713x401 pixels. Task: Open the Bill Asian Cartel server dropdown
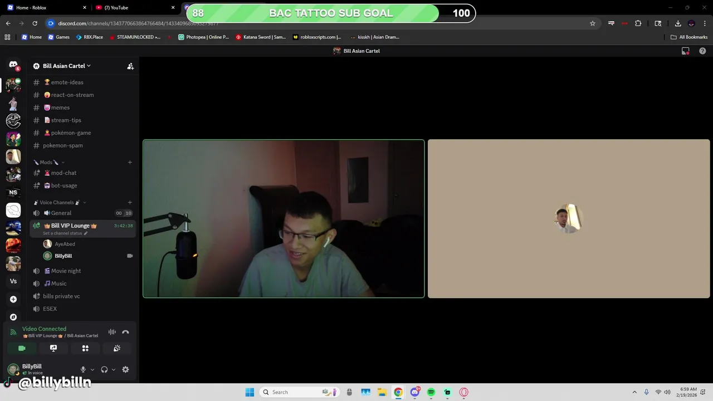(66, 66)
